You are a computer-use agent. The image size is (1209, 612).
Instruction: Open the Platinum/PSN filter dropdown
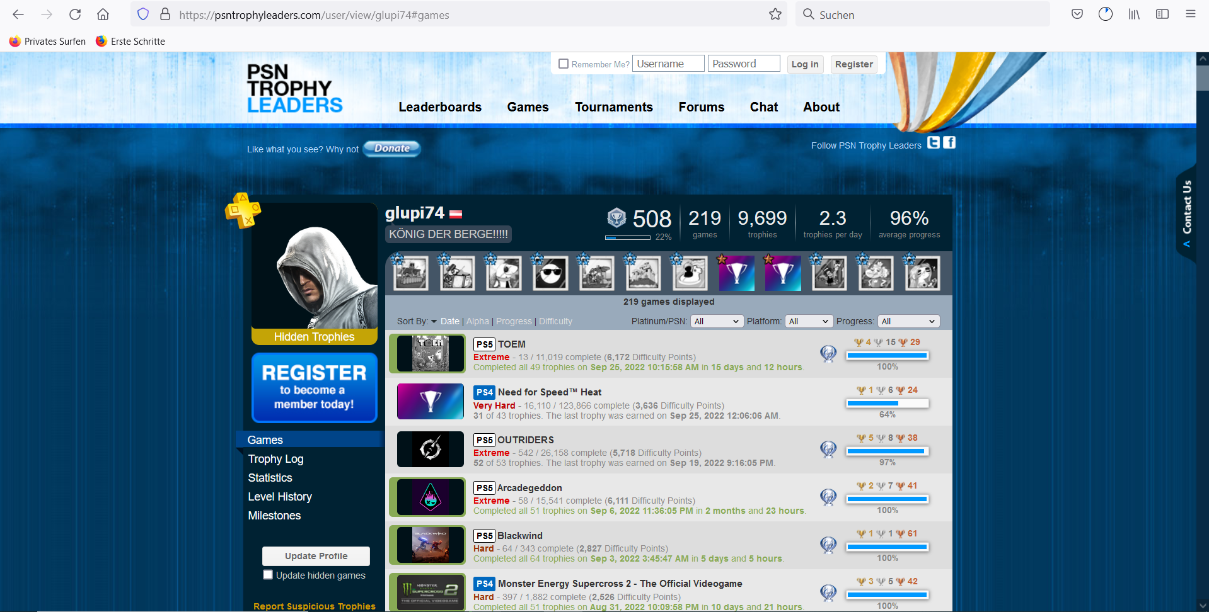coord(717,321)
